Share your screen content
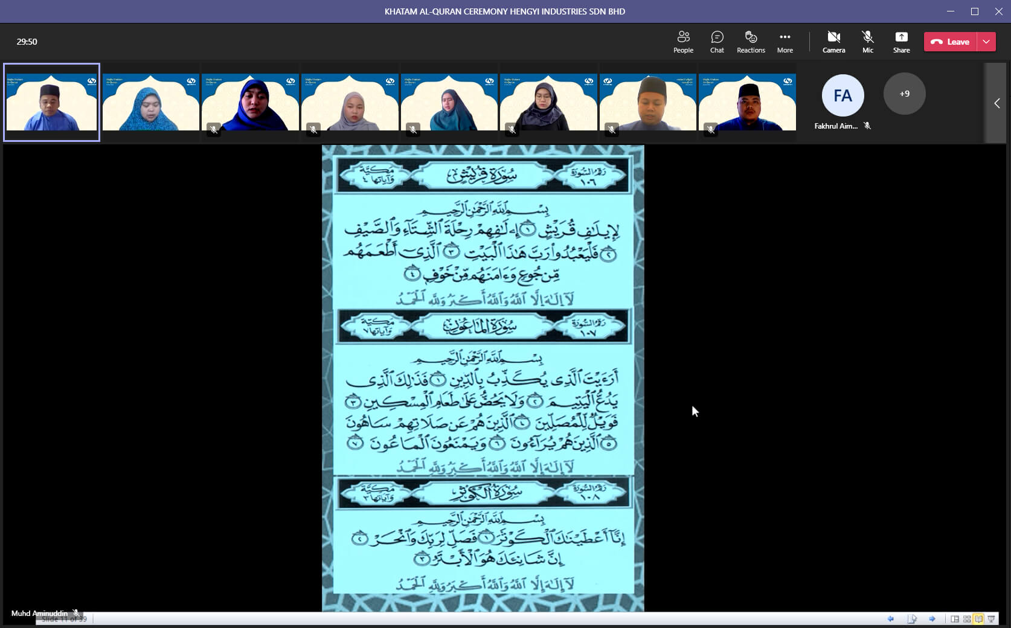Image resolution: width=1011 pixels, height=628 pixels. click(x=901, y=42)
